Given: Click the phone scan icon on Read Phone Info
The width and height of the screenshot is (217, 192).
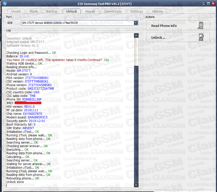Looking at the screenshot, I should 201,26.
